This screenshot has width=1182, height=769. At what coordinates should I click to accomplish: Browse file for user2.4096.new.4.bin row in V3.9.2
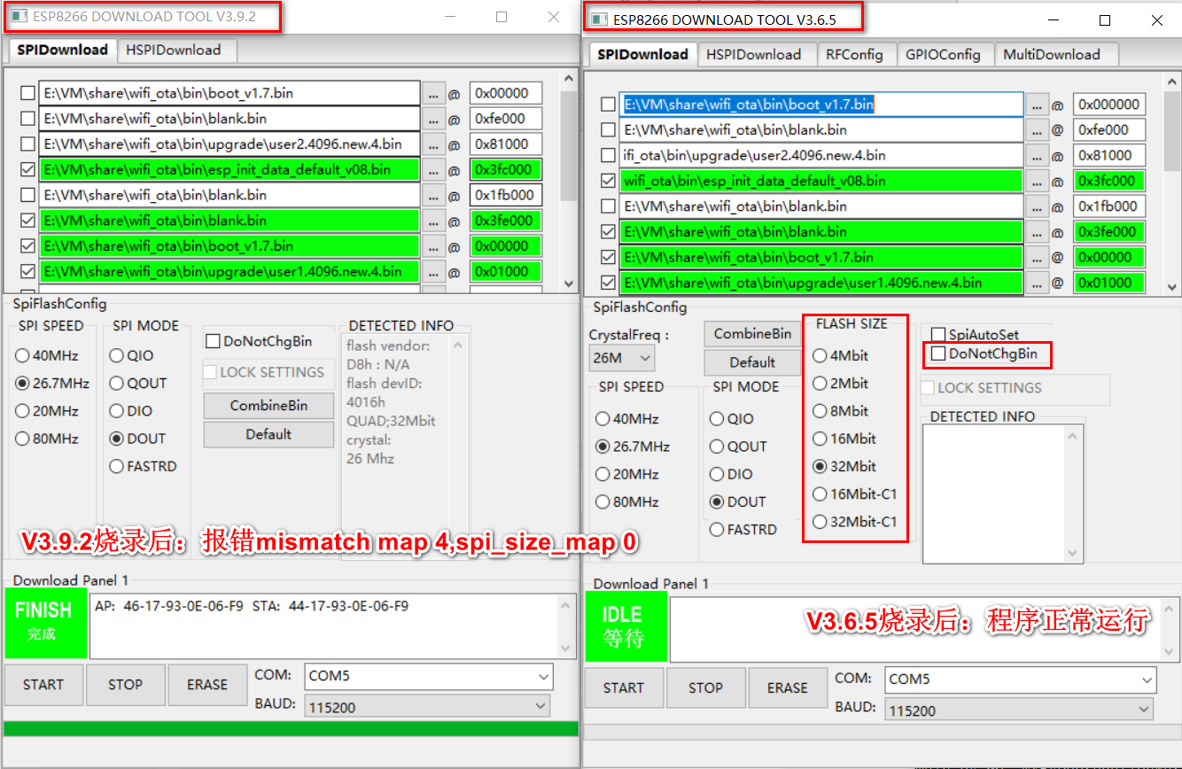pos(433,144)
